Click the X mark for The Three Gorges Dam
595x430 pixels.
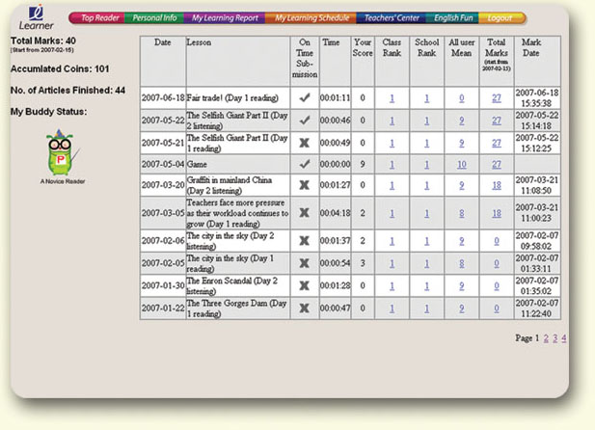[304, 309]
